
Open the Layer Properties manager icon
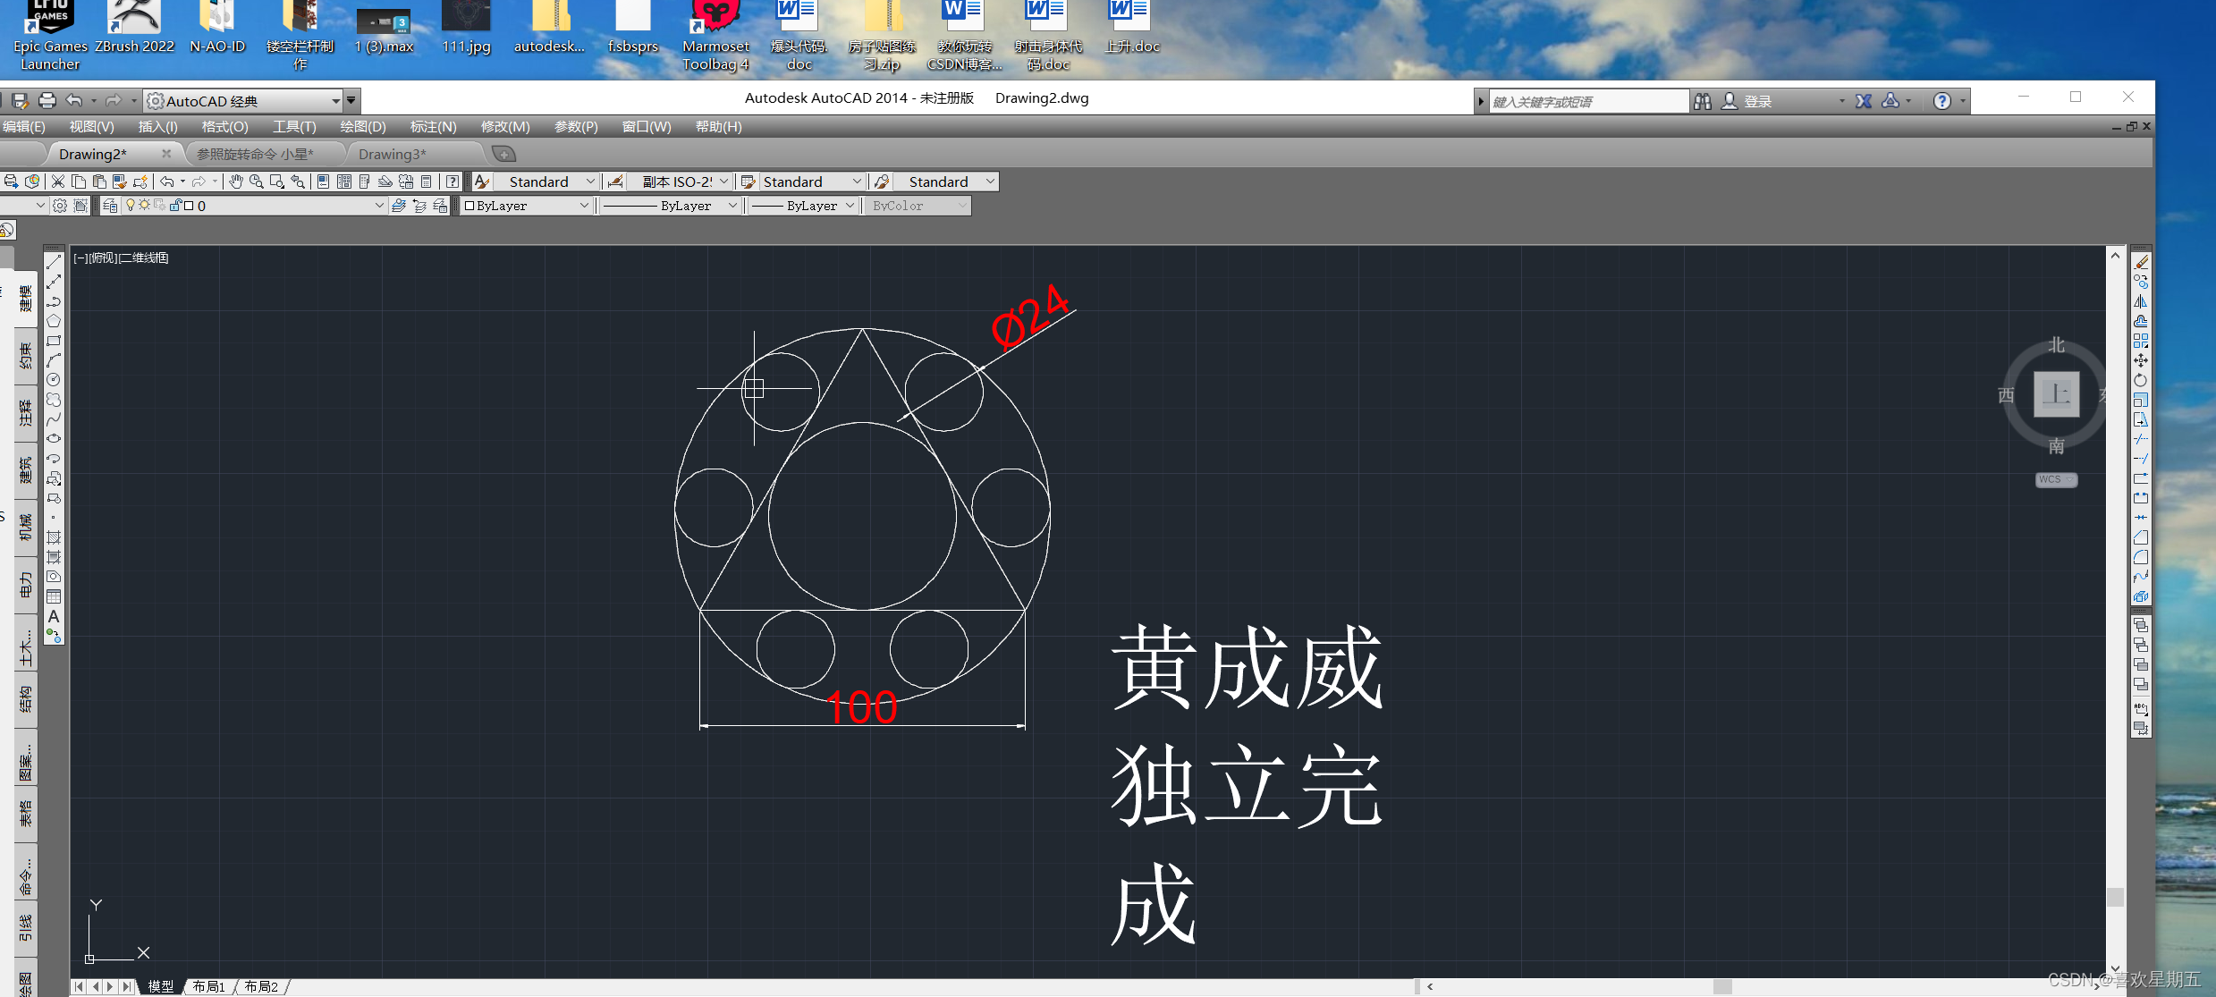tap(110, 206)
